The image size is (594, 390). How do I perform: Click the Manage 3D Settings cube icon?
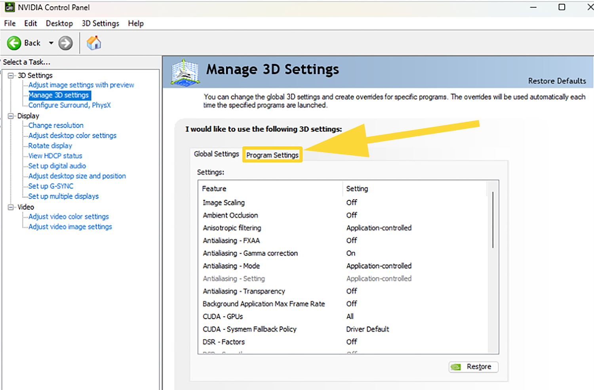click(185, 73)
